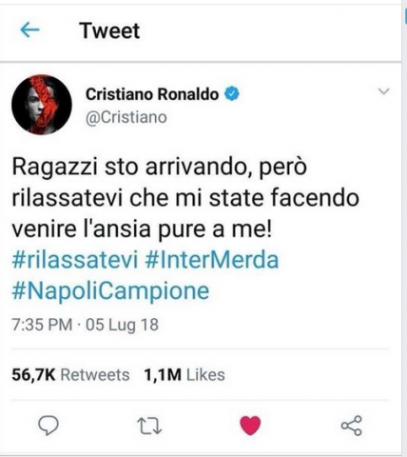Open the #InterMerda hashtag
Image resolution: width=407 pixels, height=457 pixels.
click(x=212, y=260)
